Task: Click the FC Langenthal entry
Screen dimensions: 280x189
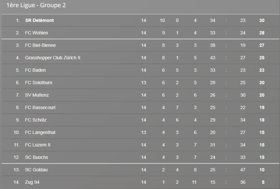Action: 40,133
